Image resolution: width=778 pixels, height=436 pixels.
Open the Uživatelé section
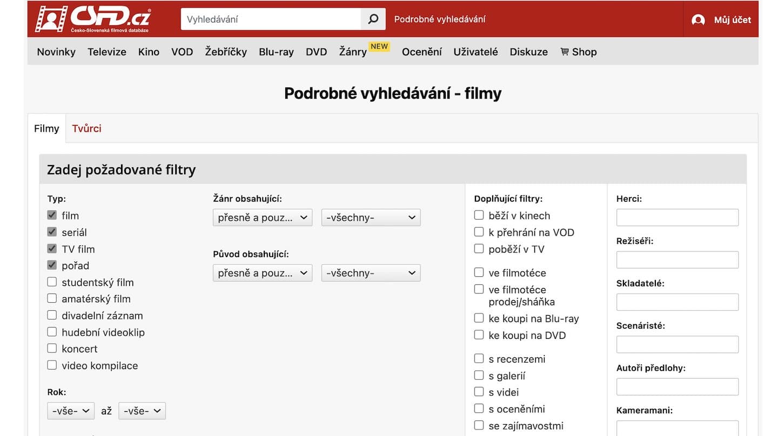[x=475, y=52]
